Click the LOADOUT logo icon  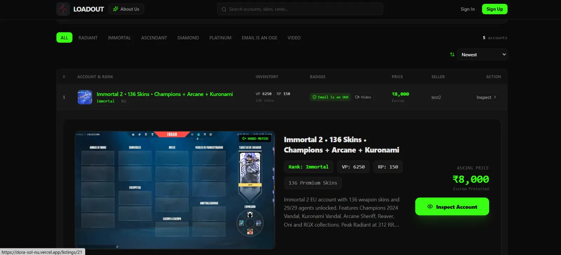(63, 9)
